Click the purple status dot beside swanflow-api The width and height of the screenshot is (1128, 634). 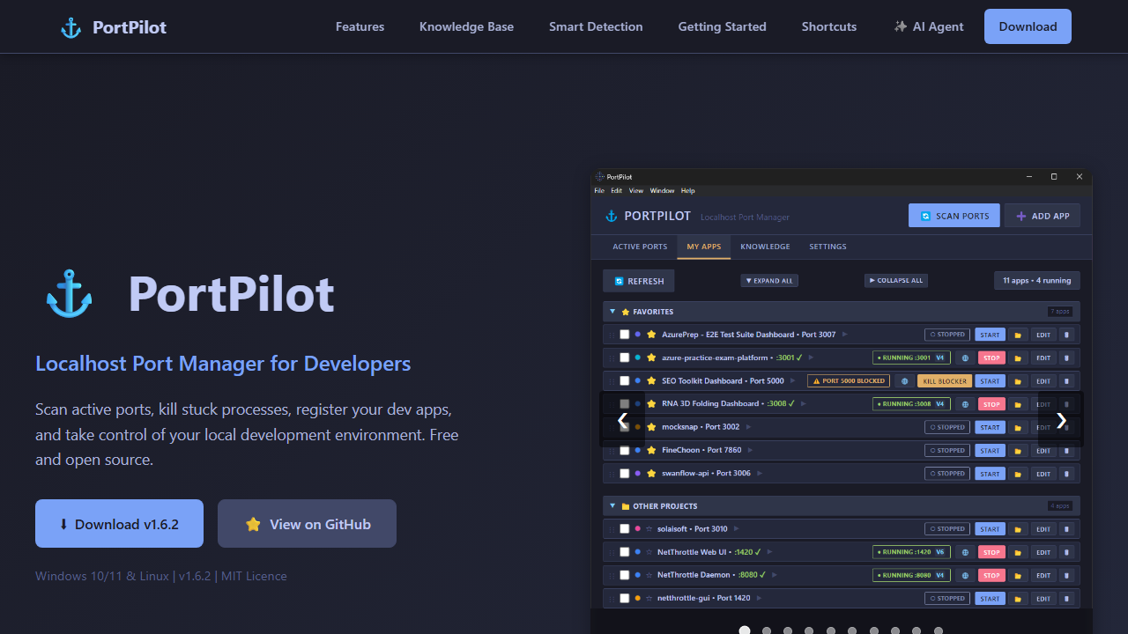coord(636,473)
